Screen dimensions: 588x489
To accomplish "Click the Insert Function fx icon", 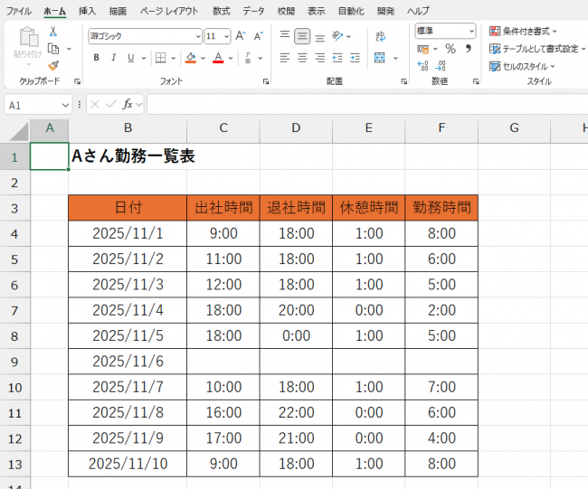I will tap(128, 104).
